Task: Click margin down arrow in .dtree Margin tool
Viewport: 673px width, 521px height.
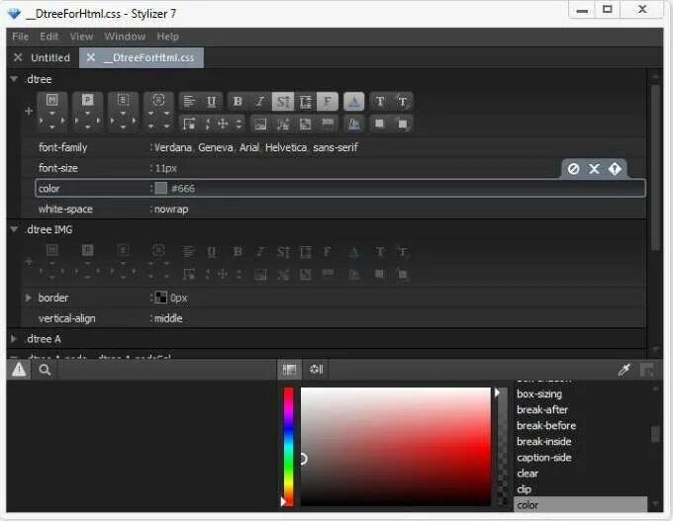Action: [x=51, y=127]
